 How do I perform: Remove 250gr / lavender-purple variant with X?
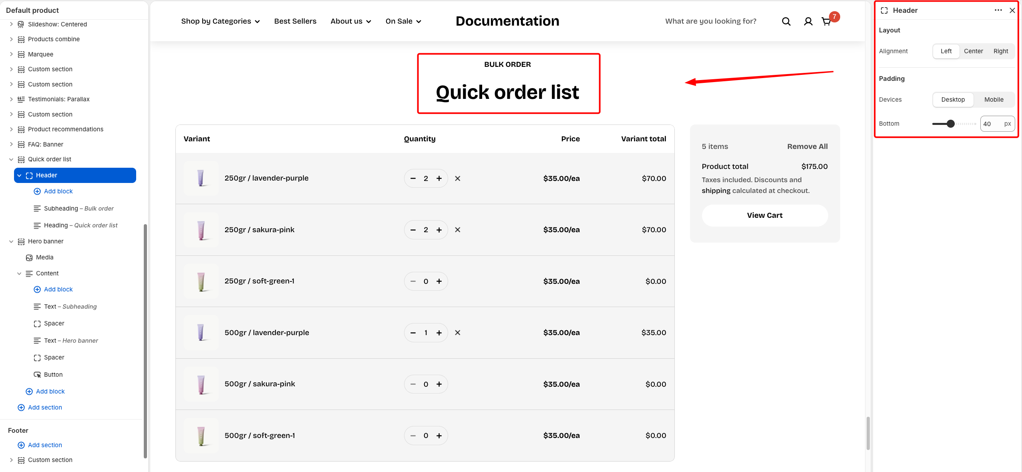[x=457, y=179]
